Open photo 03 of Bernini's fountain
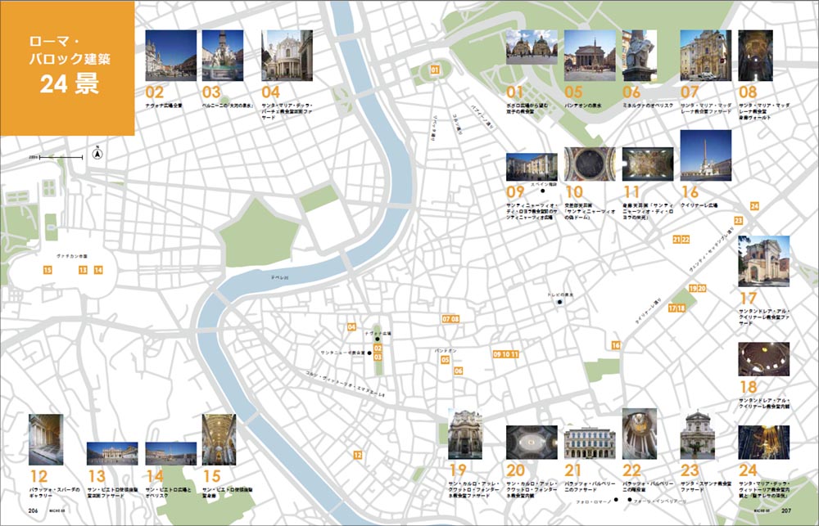 pos(223,56)
